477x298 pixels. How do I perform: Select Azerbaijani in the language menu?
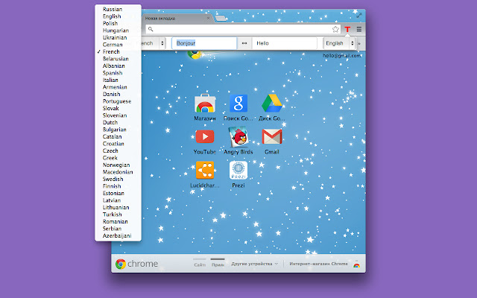pyautogui.click(x=118, y=235)
